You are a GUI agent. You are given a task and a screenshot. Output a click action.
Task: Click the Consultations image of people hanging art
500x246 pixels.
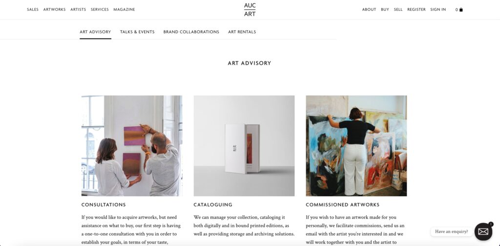[132, 146]
